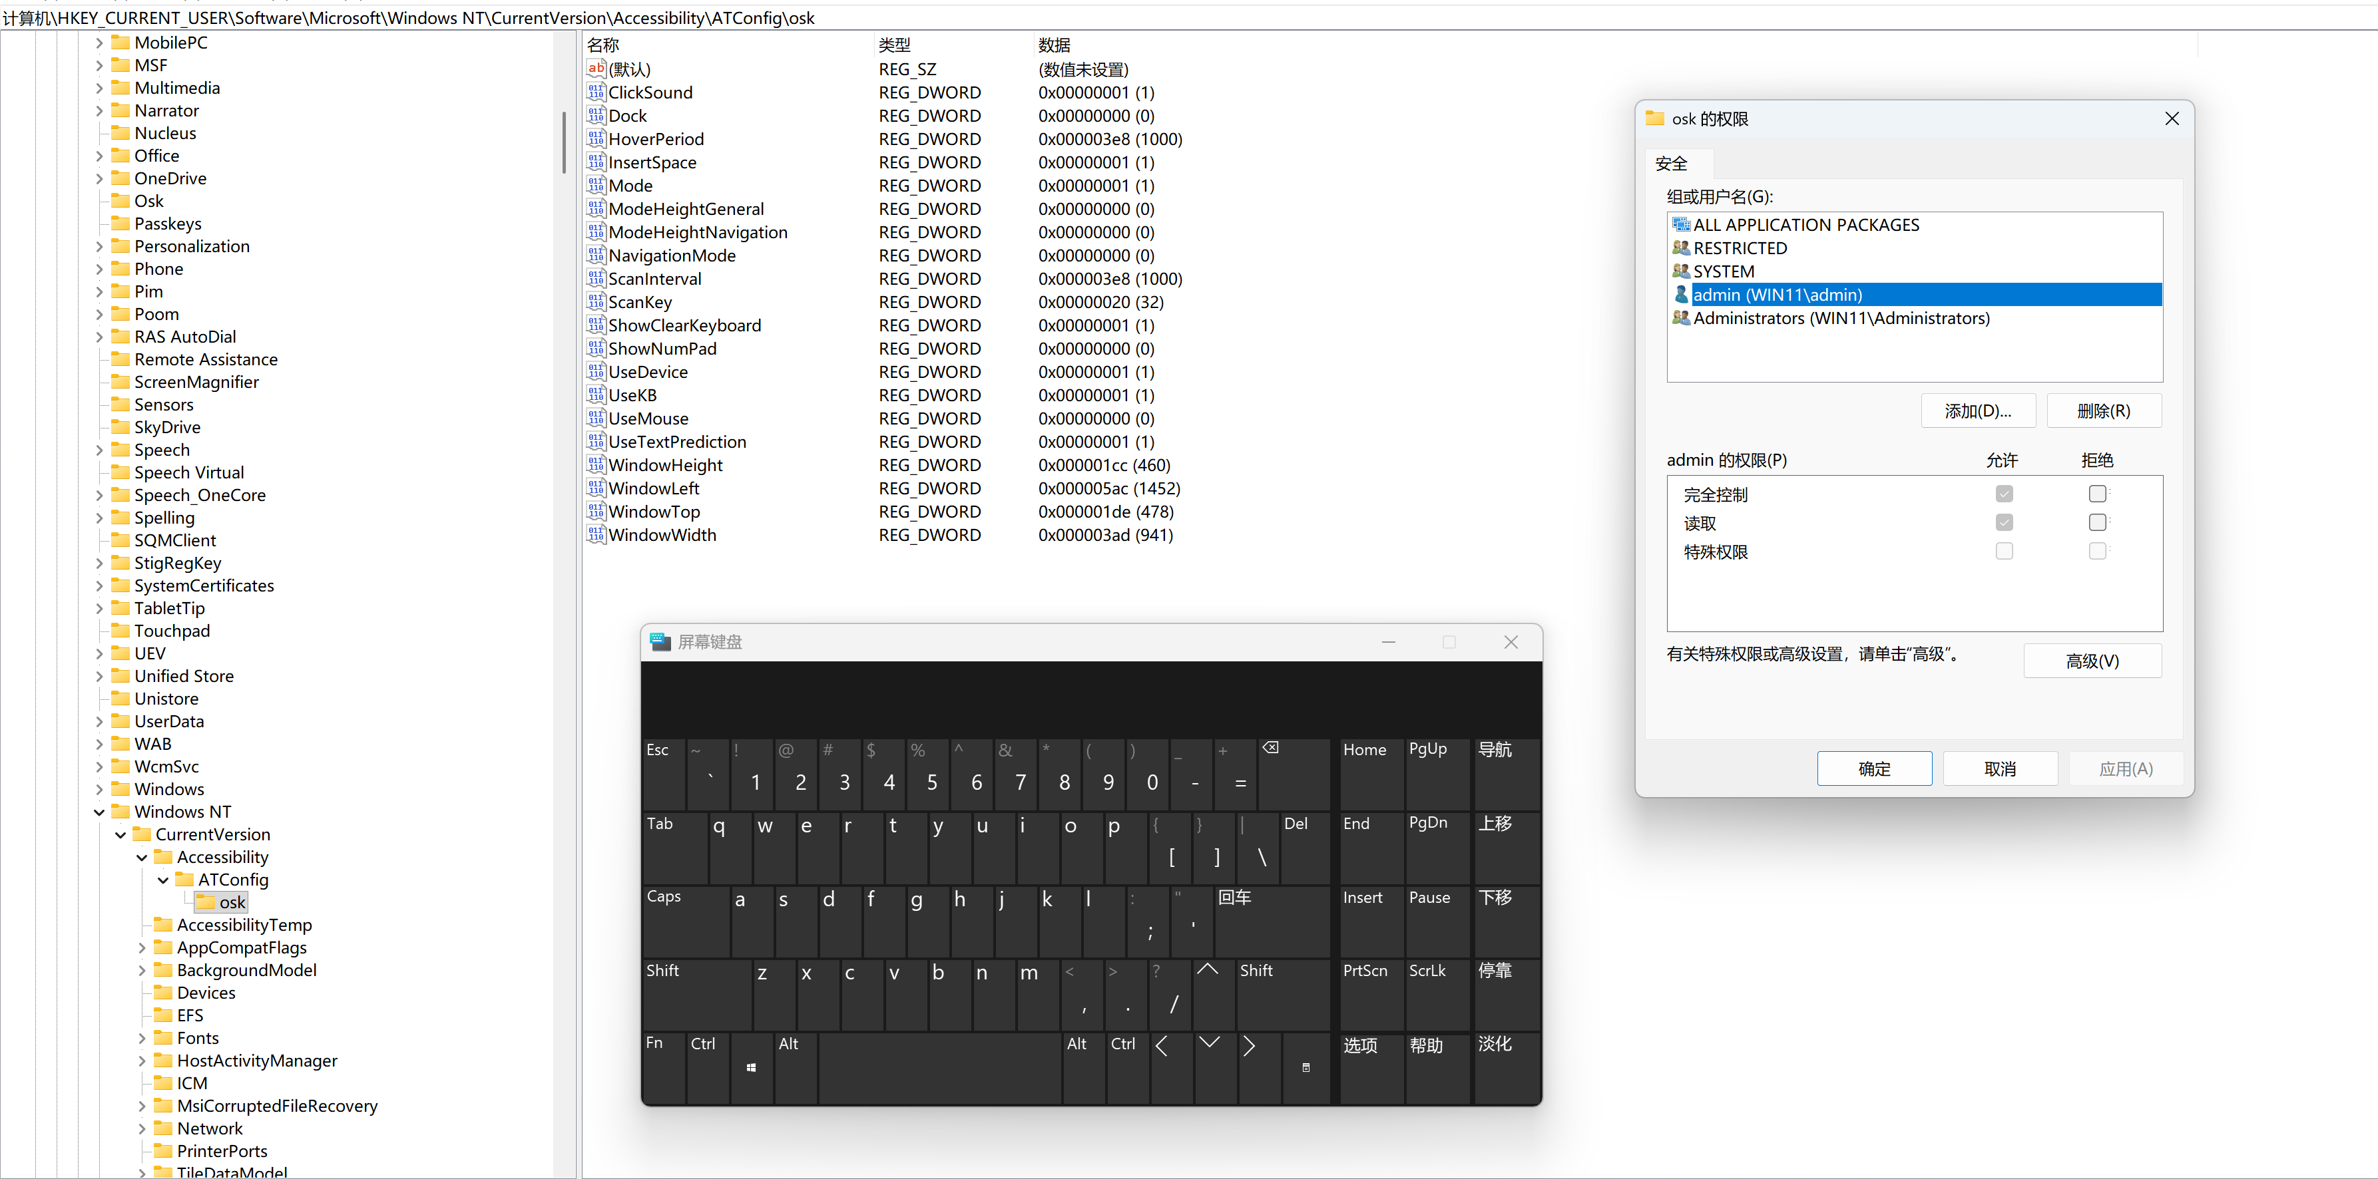Click the Add(D)... button
The width and height of the screenshot is (2378, 1179).
point(1977,411)
